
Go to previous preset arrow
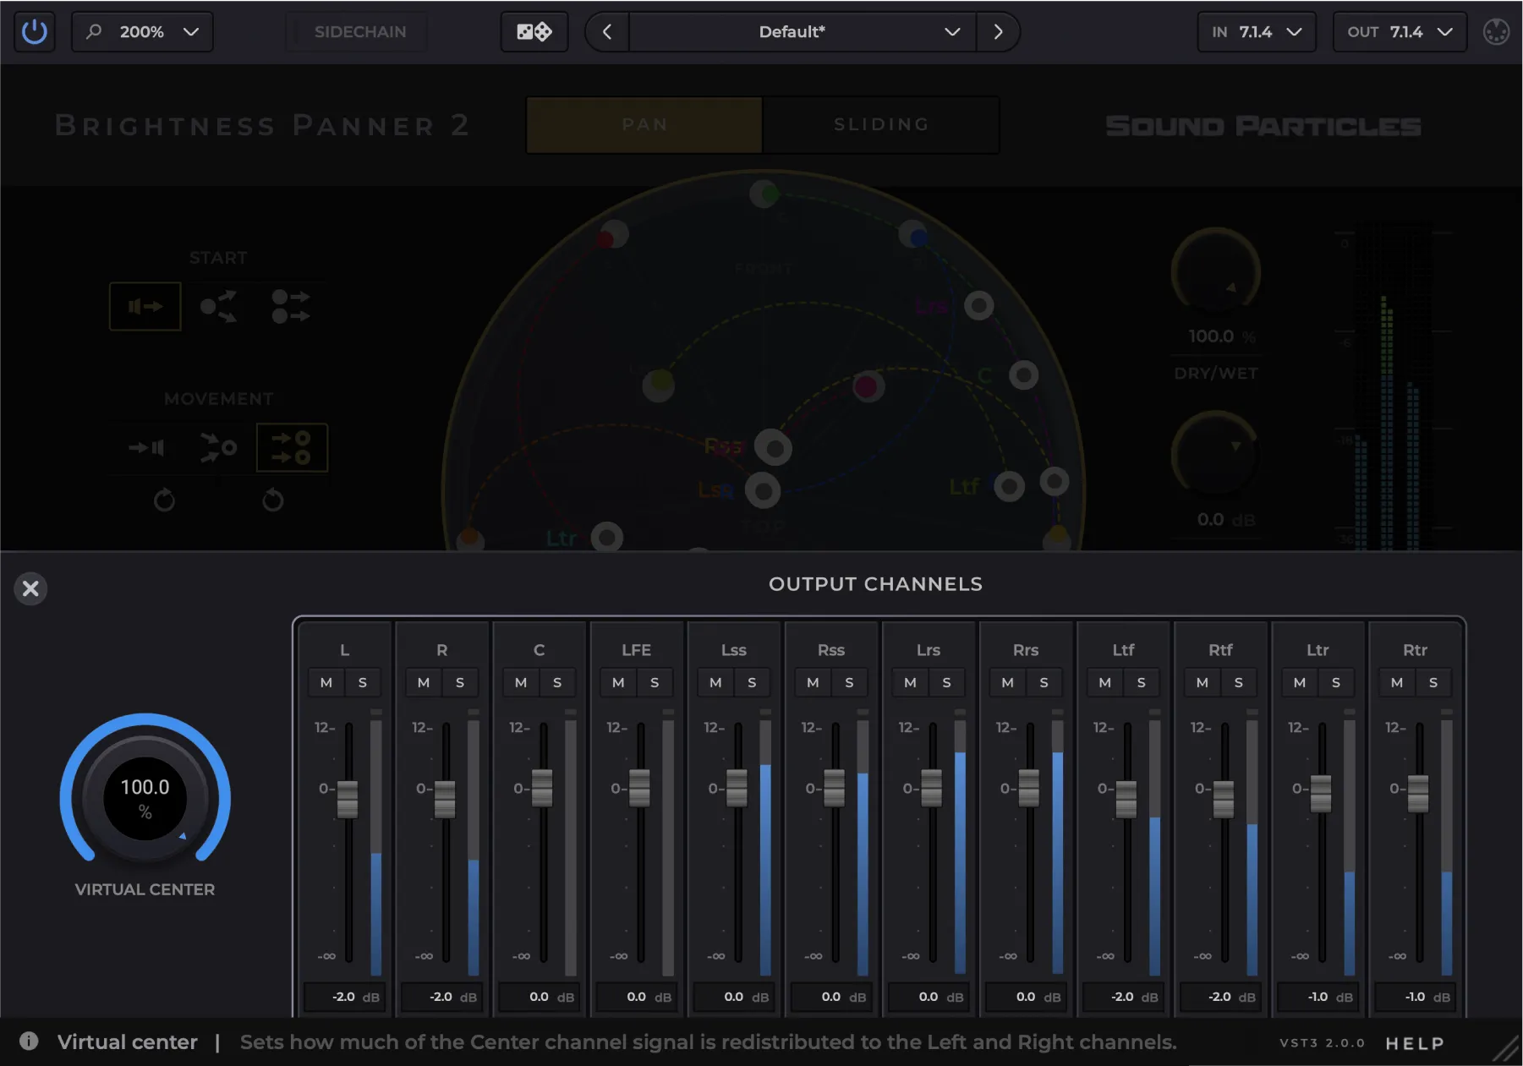click(x=607, y=32)
